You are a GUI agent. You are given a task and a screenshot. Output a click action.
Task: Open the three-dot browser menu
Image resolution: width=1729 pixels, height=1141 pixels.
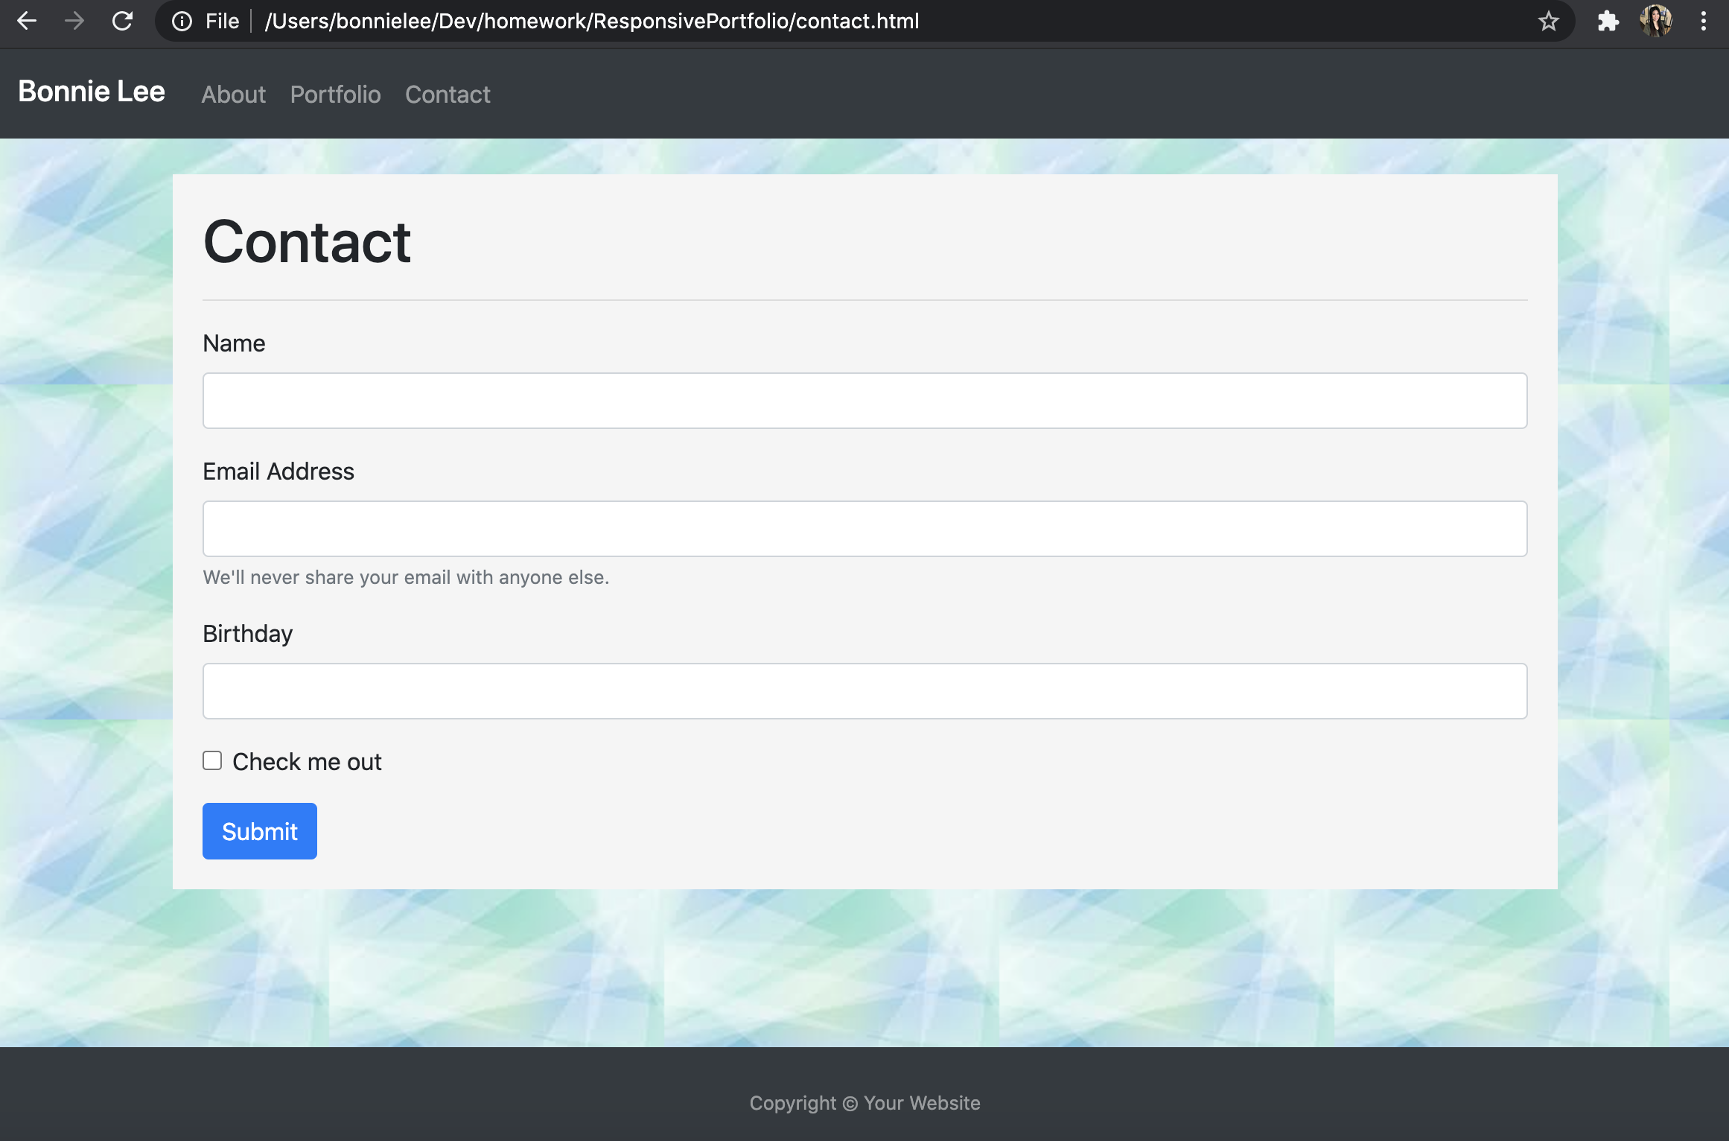click(1704, 21)
